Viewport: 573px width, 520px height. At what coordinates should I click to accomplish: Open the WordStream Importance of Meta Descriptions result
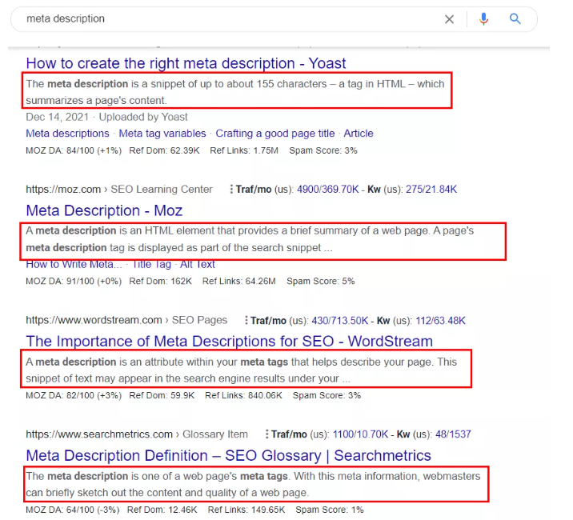(229, 342)
